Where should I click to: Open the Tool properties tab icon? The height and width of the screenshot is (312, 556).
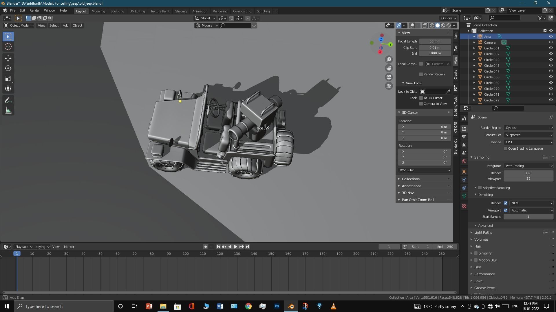(464, 118)
